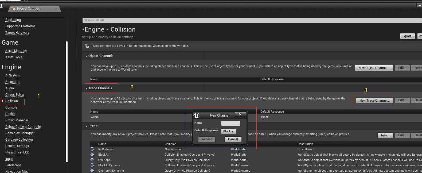422x173 pixels.
Task: Collapse the Engine - Collision heading
Action: coord(83,29)
